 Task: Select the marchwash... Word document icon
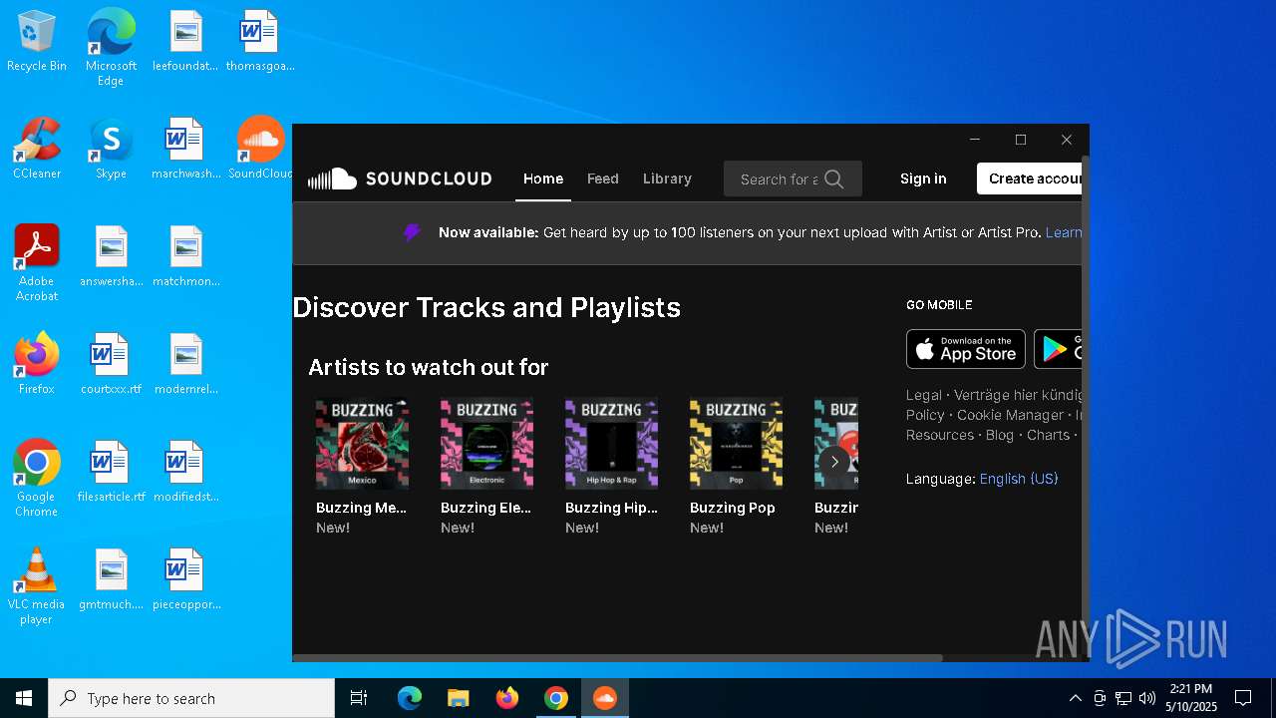185,149
